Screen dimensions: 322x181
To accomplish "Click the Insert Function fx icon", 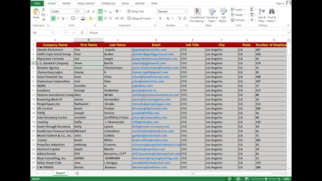I will coord(82,33).
